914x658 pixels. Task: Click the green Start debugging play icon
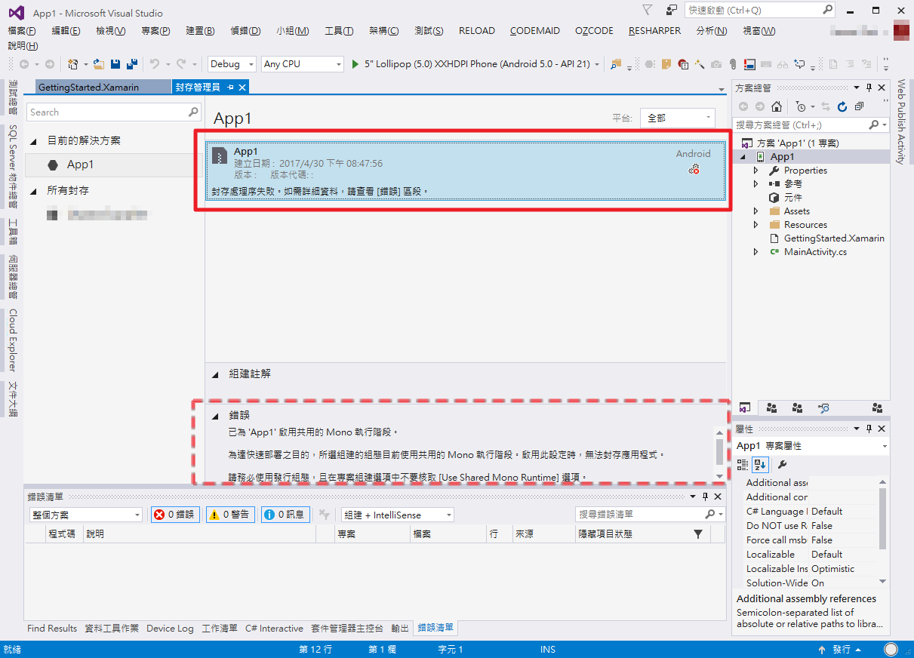coord(355,64)
